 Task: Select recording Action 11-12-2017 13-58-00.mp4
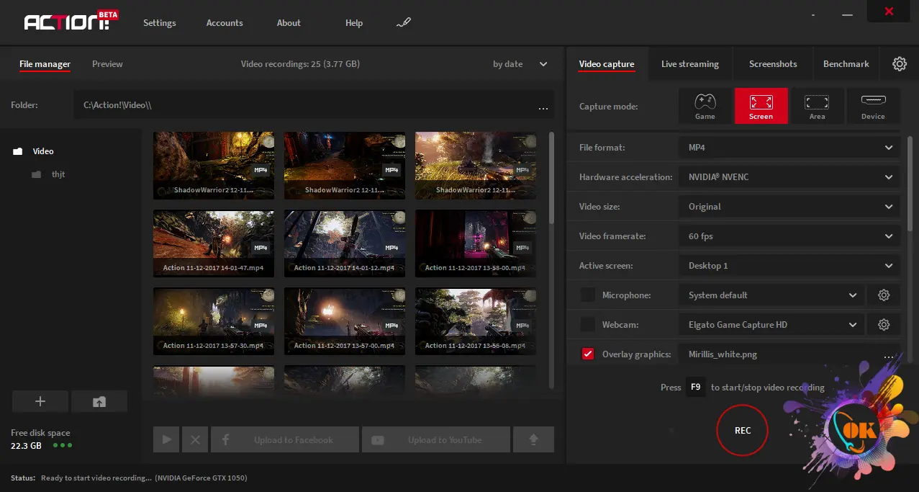(x=476, y=243)
